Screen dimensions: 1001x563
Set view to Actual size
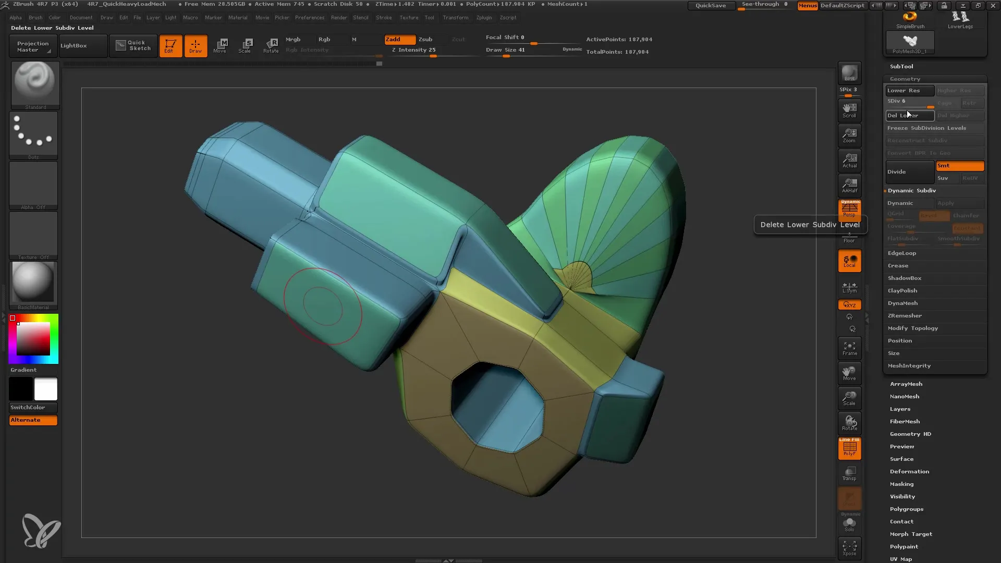coord(849,160)
